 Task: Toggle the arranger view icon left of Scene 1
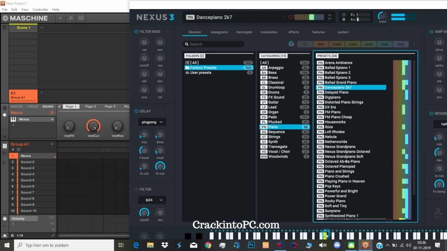click(5, 28)
